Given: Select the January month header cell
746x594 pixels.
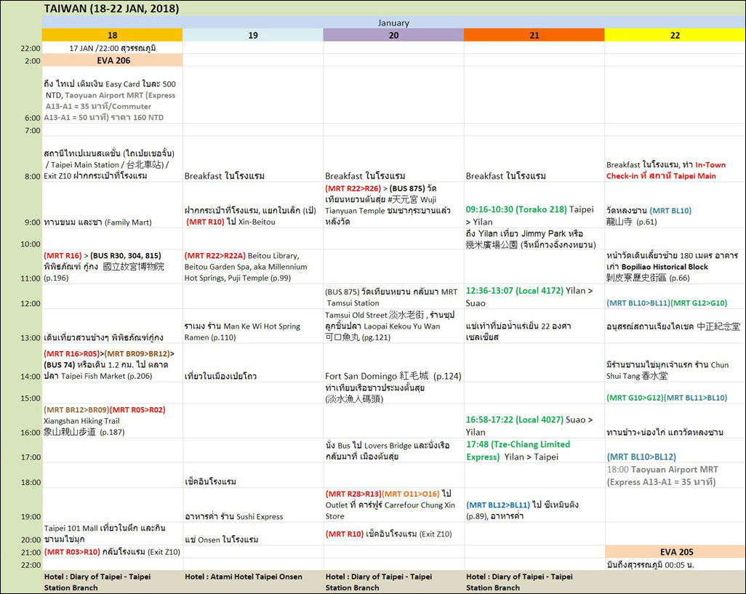Looking at the screenshot, I should pos(393,23).
